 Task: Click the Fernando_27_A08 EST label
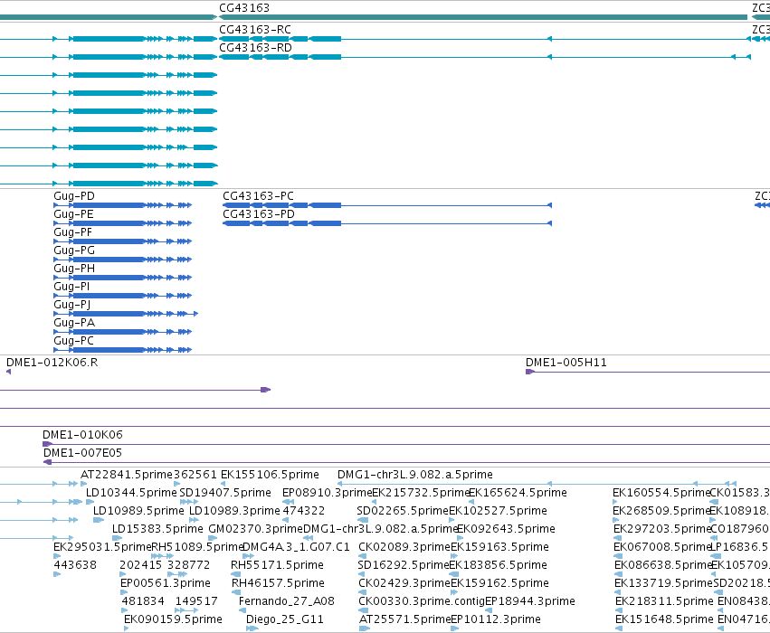(x=287, y=601)
